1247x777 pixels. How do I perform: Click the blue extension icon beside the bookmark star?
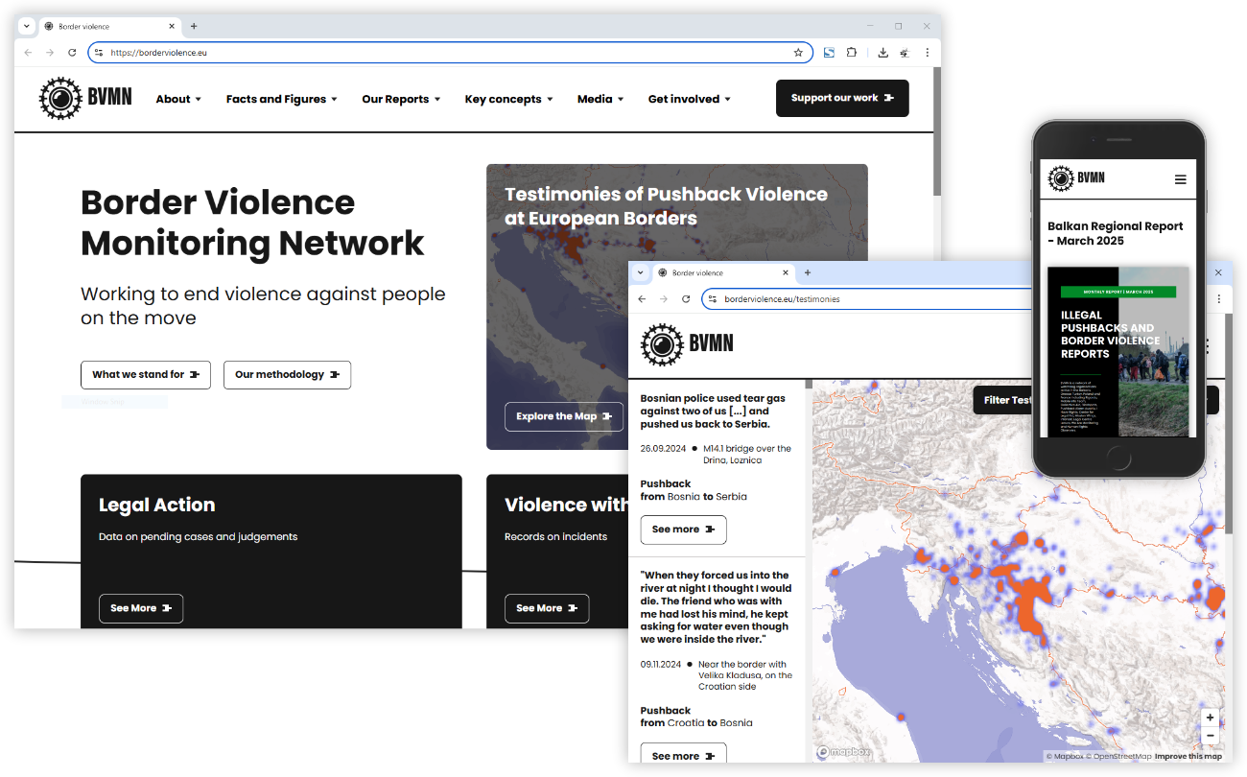point(829,53)
